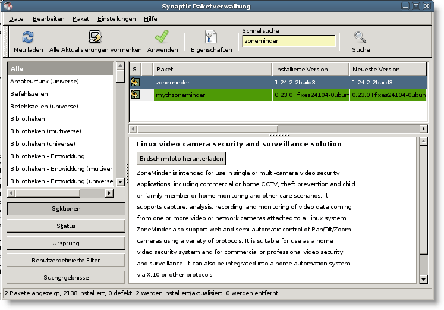The width and height of the screenshot is (444, 310).
Task: Click Benutzerdefinierte Filter button
Action: 66,260
